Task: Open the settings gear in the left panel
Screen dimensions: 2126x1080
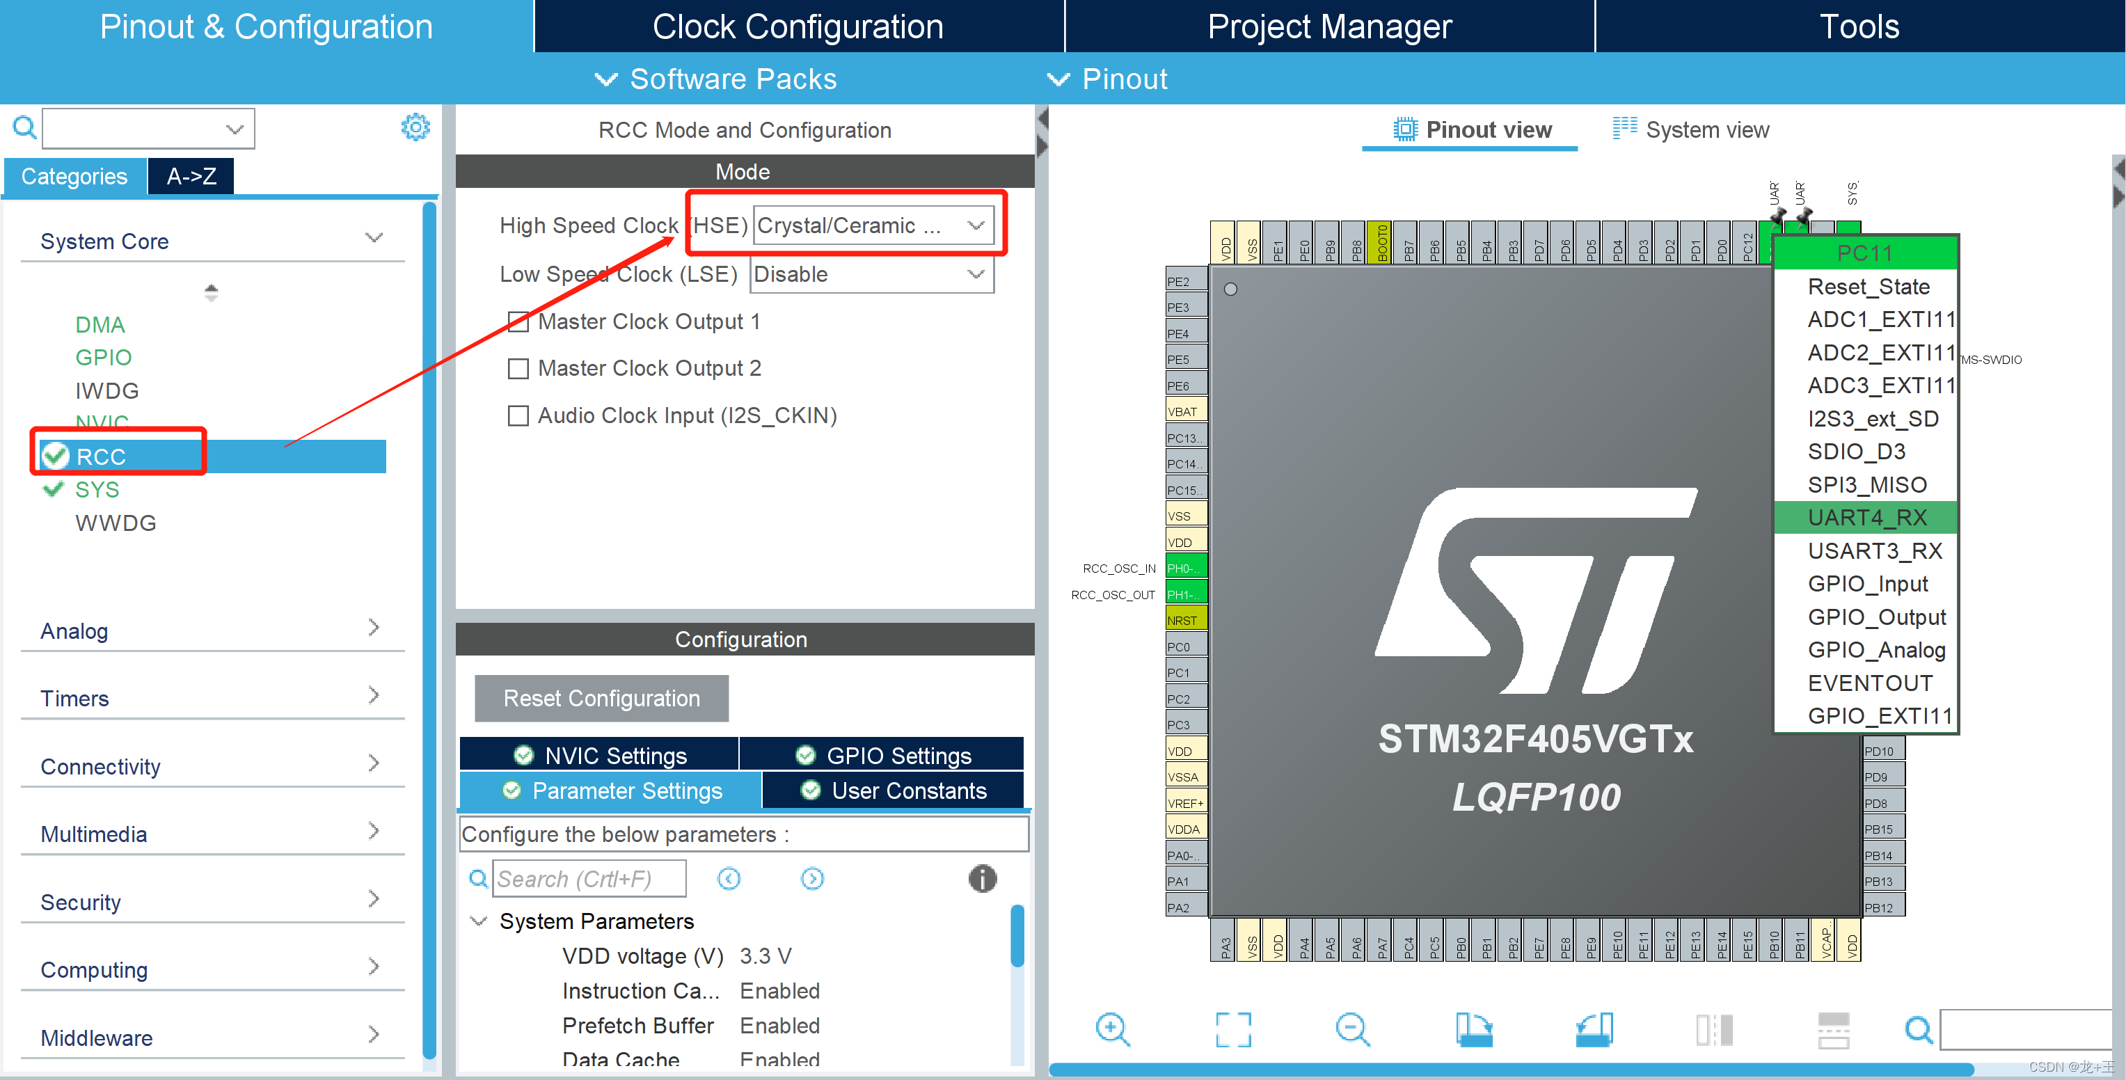Action: coord(417,127)
